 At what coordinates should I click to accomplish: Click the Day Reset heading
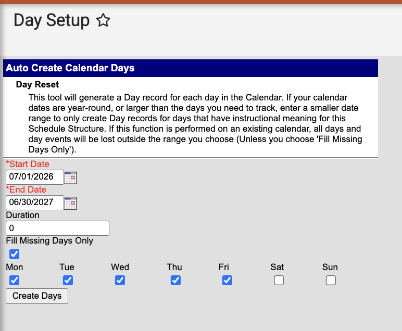point(37,84)
